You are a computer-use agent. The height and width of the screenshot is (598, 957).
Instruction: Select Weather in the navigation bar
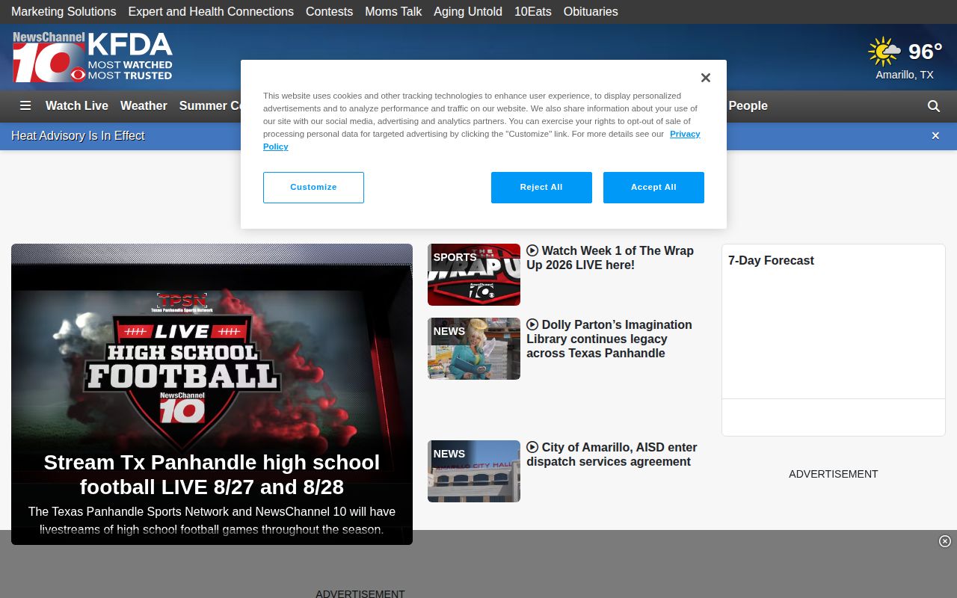(144, 106)
